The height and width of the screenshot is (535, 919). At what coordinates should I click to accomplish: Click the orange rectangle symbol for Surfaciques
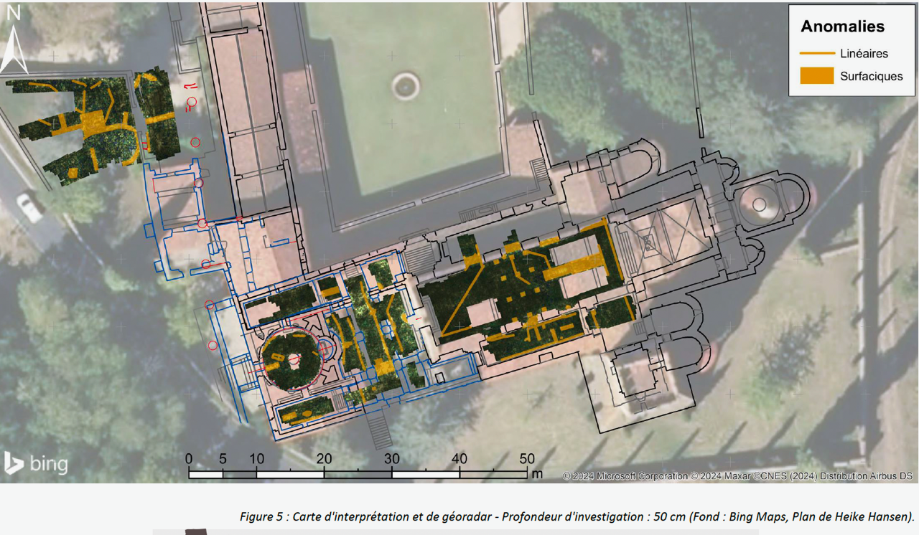[x=817, y=76]
